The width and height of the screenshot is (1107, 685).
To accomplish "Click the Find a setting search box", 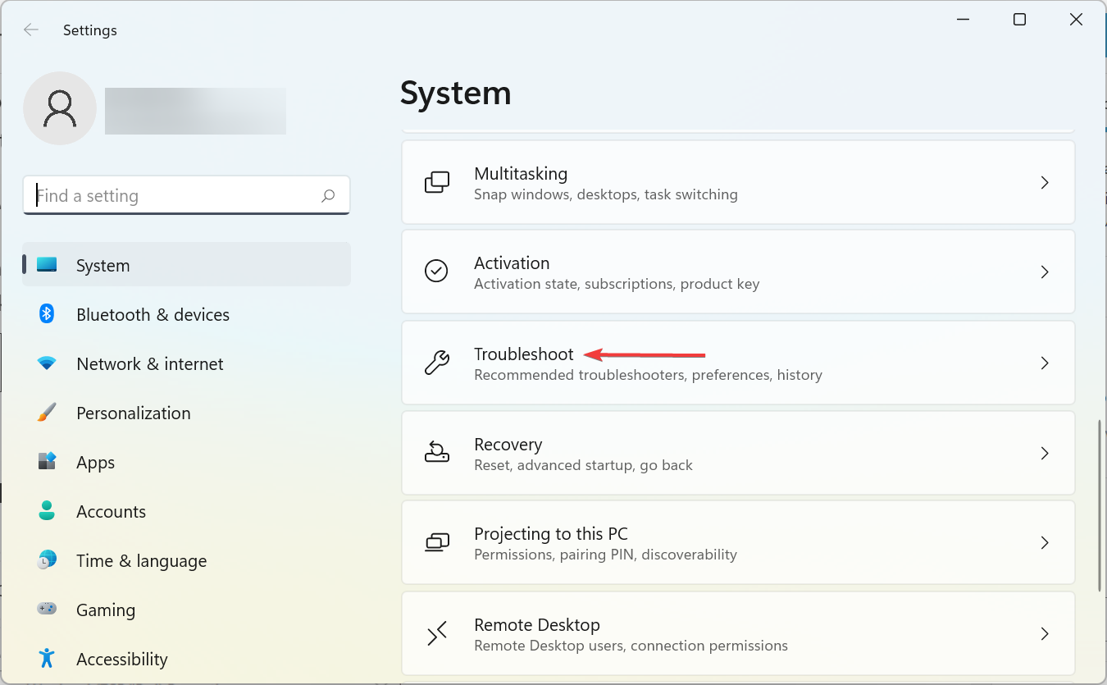I will 172,196.
